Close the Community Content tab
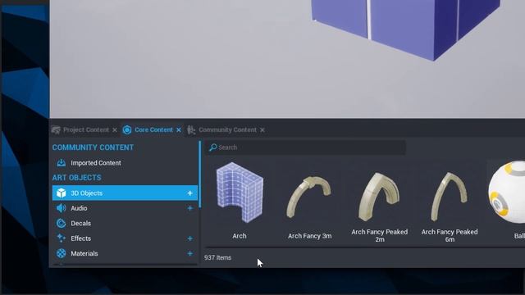The height and width of the screenshot is (295, 525). click(262, 129)
